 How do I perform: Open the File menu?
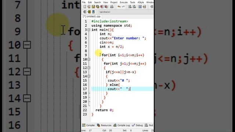(x=84, y=2)
